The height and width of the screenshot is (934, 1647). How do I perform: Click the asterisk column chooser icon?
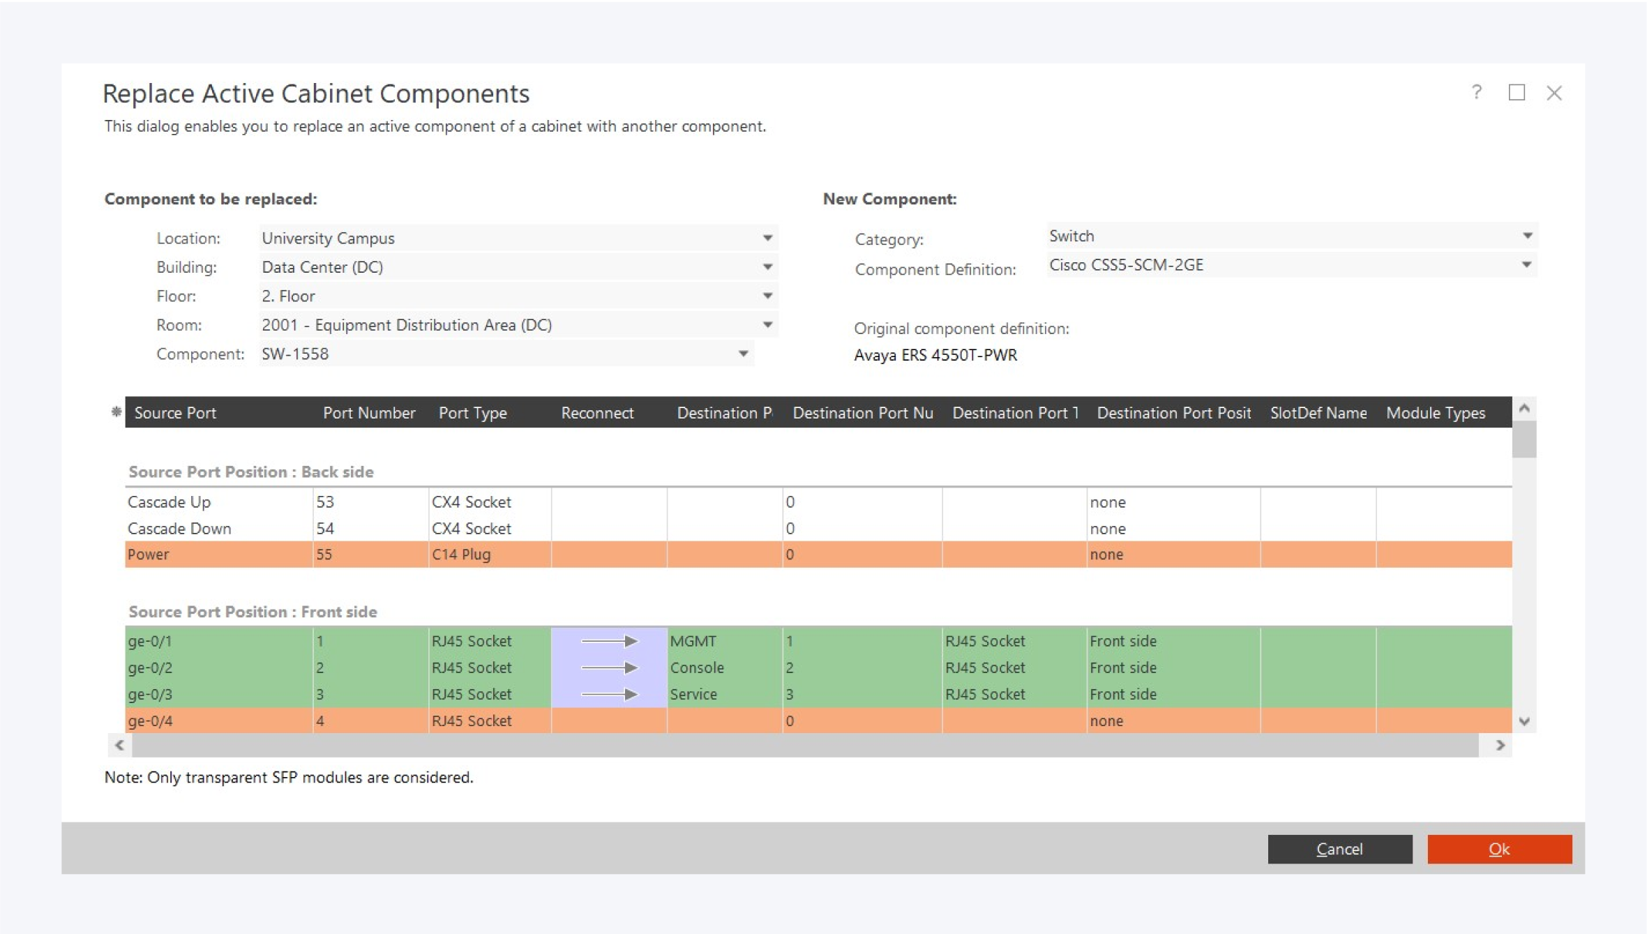point(116,412)
